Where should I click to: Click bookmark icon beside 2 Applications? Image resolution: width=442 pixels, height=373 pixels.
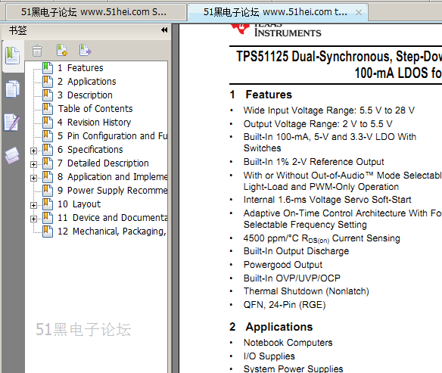(48, 82)
